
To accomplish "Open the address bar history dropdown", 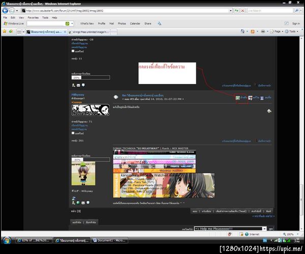I will (231, 11).
